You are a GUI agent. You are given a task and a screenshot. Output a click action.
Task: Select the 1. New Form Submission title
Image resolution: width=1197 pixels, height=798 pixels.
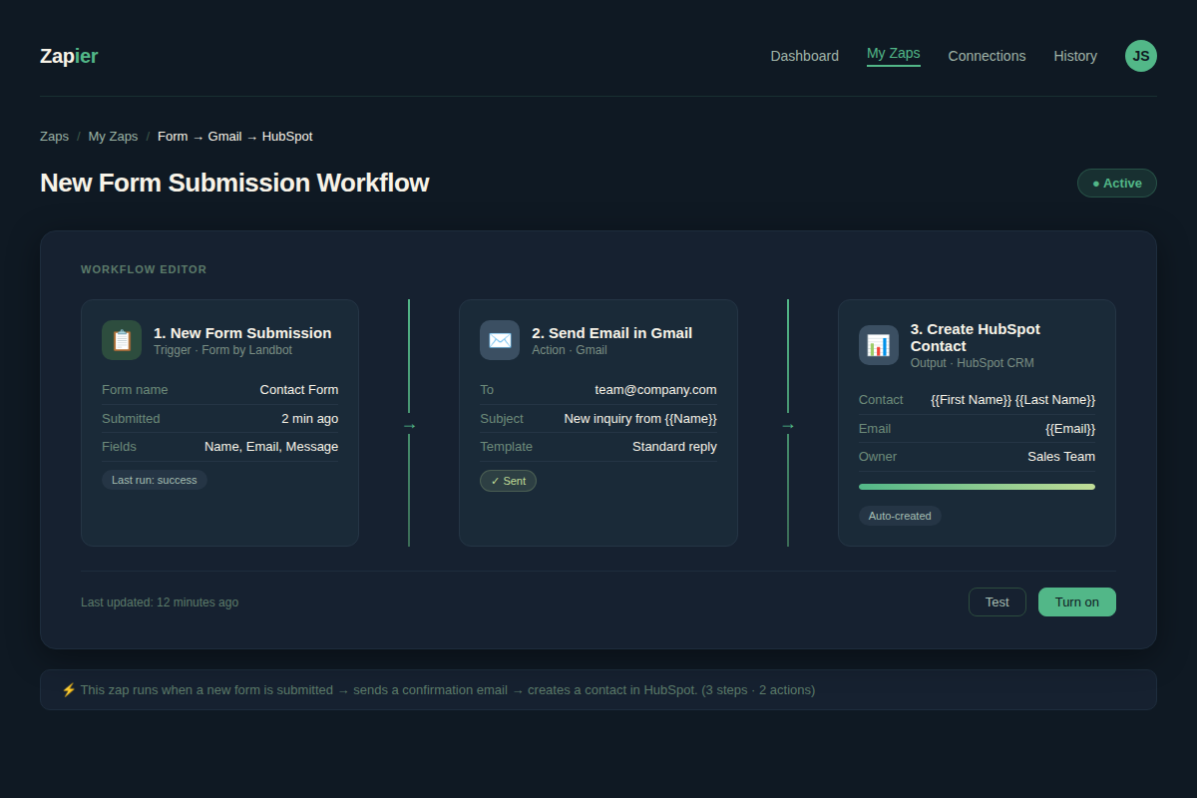coord(242,333)
